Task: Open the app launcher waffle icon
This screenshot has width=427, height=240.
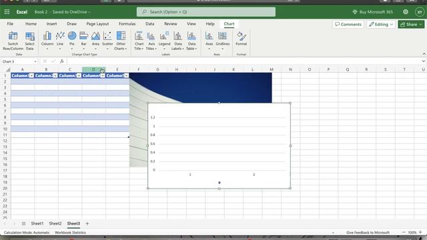Action: [x=7, y=12]
